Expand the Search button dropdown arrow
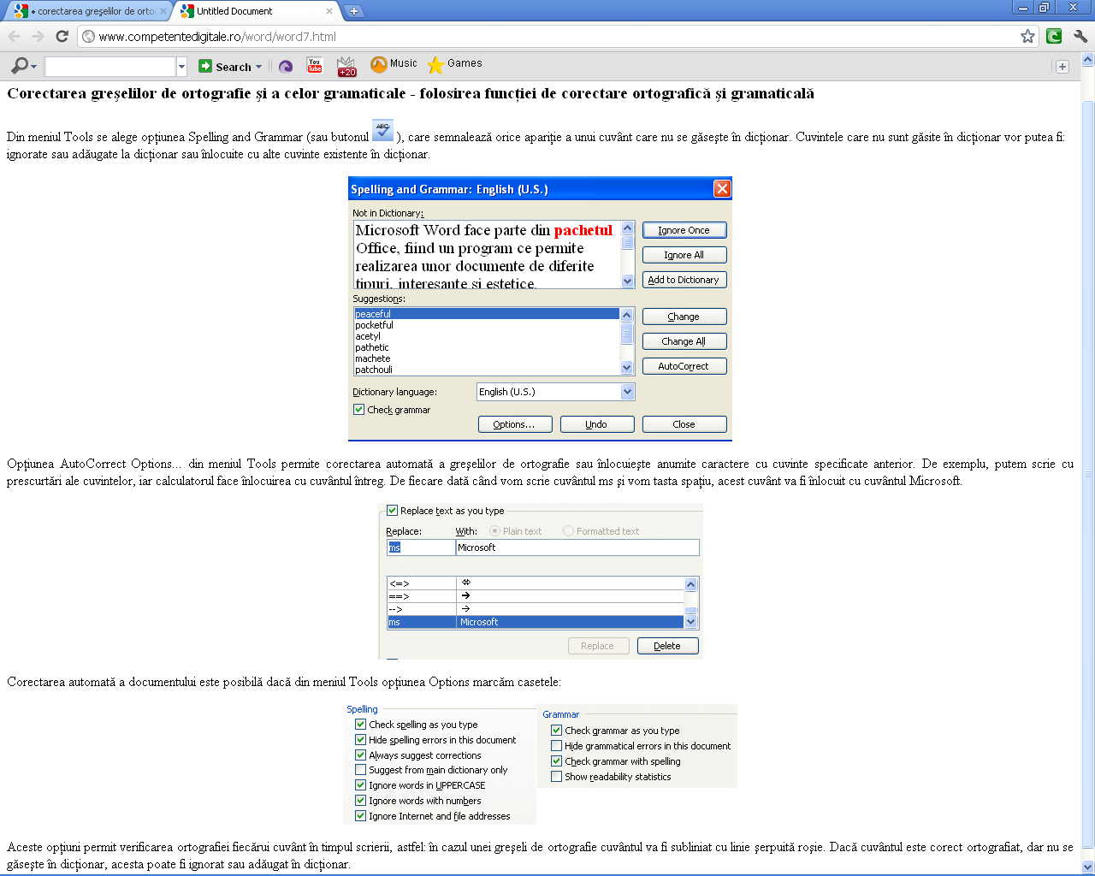Viewport: 1095px width, 876px height. (258, 67)
